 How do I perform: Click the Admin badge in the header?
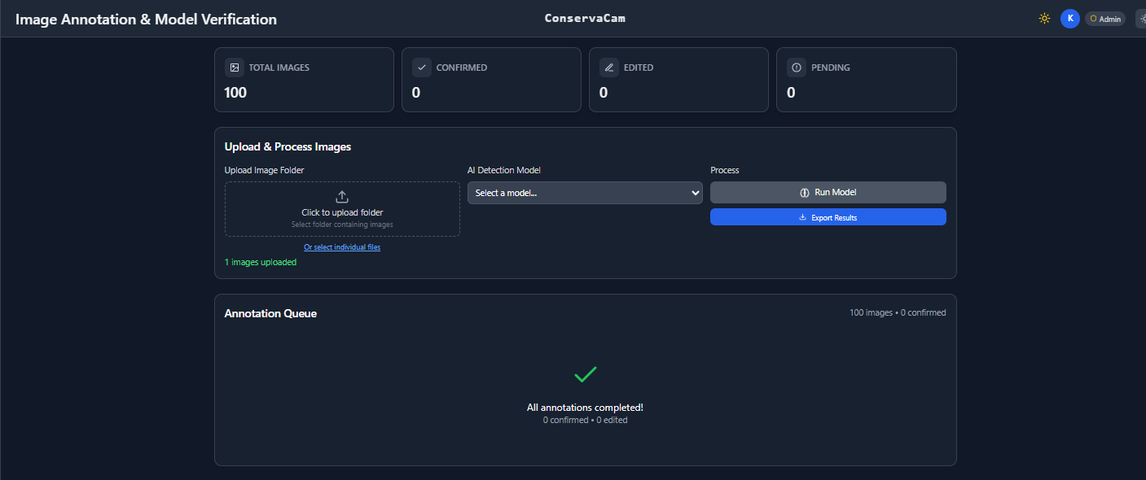[1104, 18]
